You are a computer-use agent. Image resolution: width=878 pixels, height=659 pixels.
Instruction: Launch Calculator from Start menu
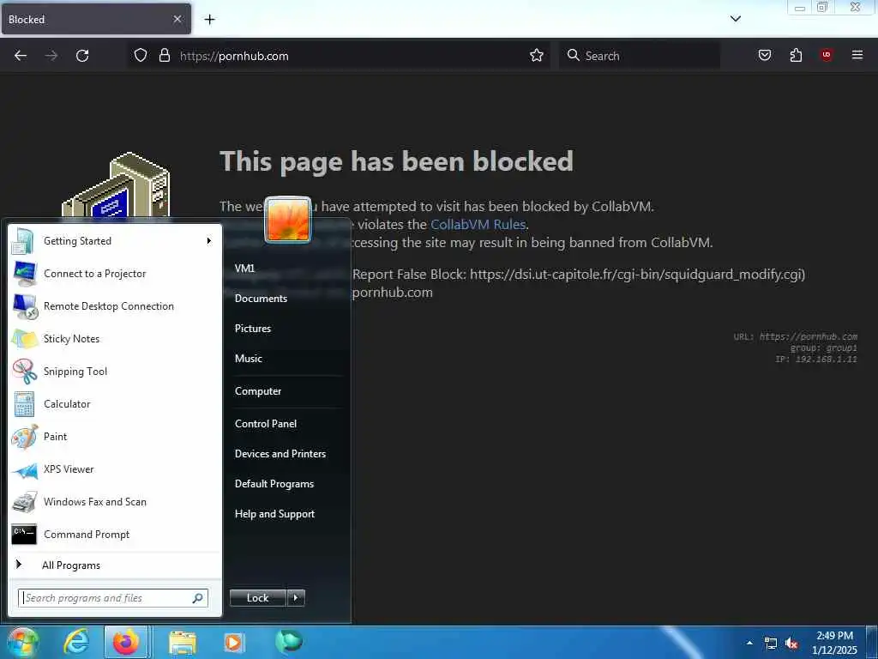(115, 403)
